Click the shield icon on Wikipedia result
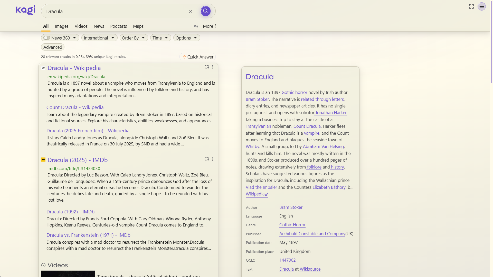This screenshot has height=277, width=493. point(207,67)
